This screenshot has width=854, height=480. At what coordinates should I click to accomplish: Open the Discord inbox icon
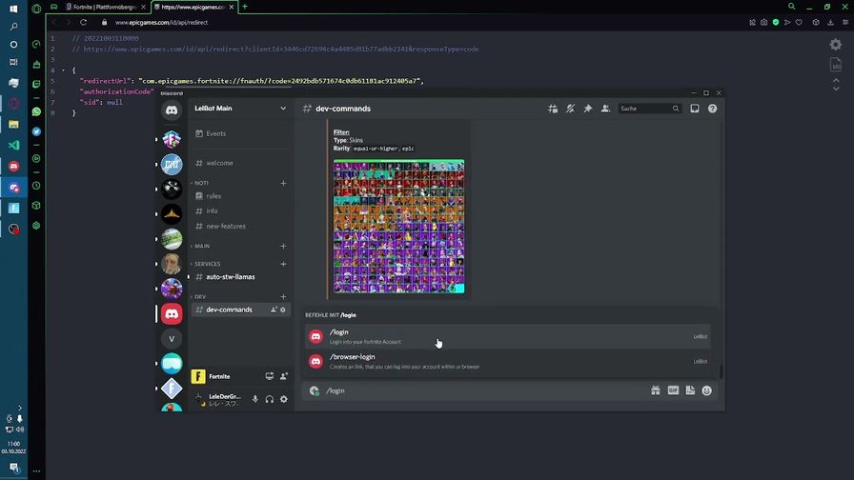pos(695,109)
